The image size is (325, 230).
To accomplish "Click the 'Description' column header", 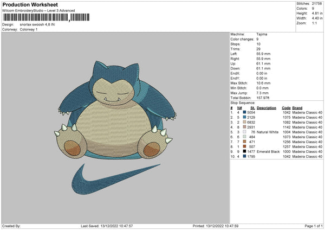I will pyautogui.click(x=266, y=108).
